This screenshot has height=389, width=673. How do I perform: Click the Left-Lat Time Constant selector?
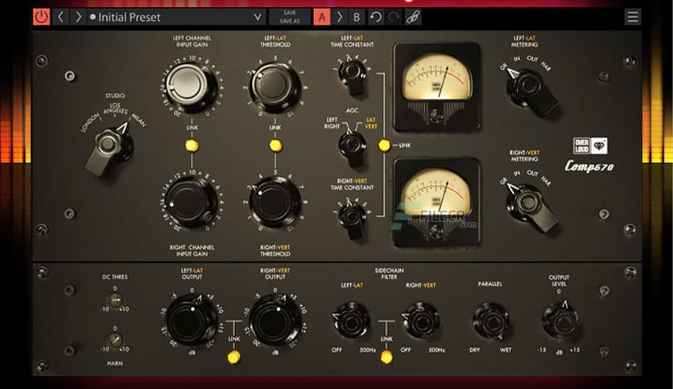353,76
